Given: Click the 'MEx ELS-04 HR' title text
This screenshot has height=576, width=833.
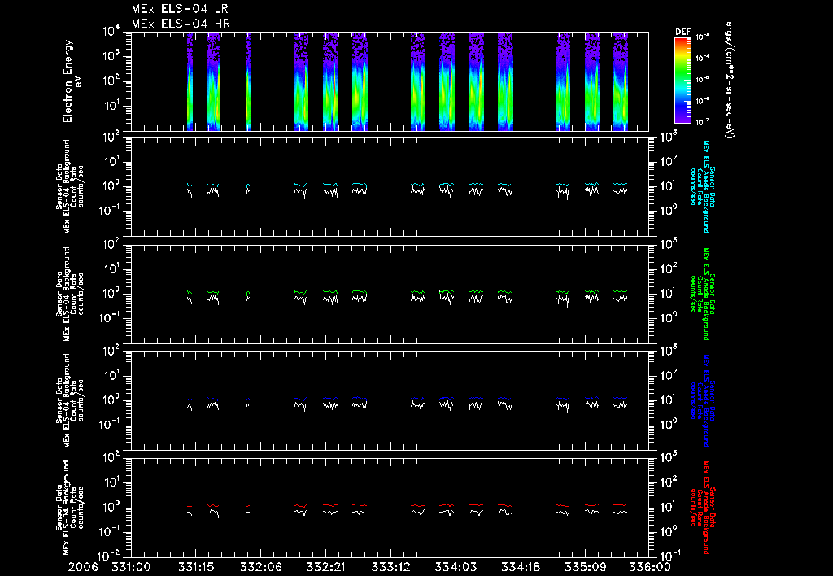Looking at the screenshot, I should point(181,24).
